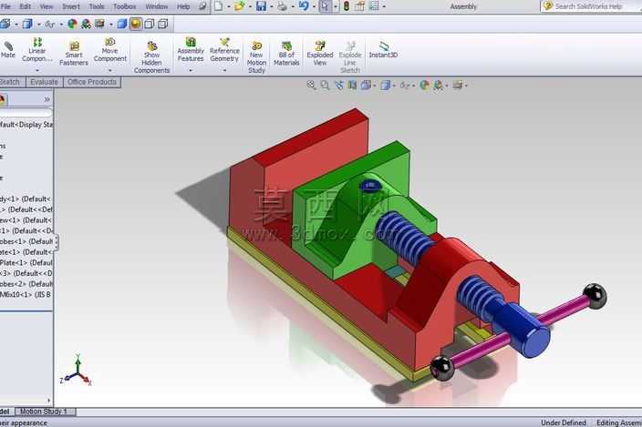The height and width of the screenshot is (427, 642).
Task: Click Explode Line Sketch
Action: point(350,57)
